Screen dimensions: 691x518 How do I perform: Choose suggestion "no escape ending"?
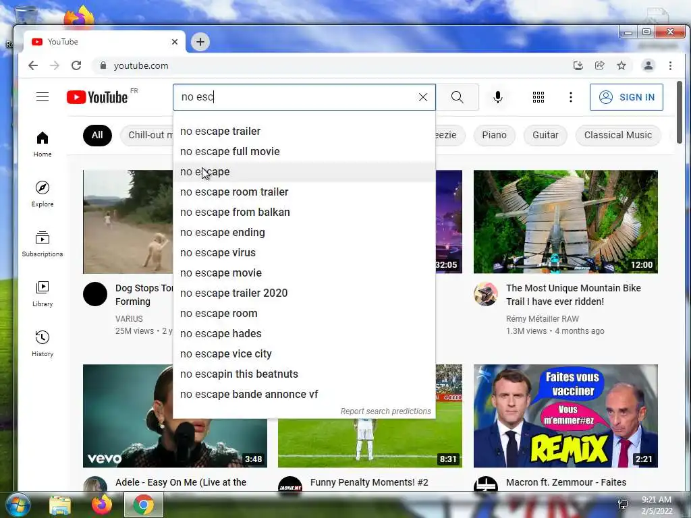coord(304,233)
